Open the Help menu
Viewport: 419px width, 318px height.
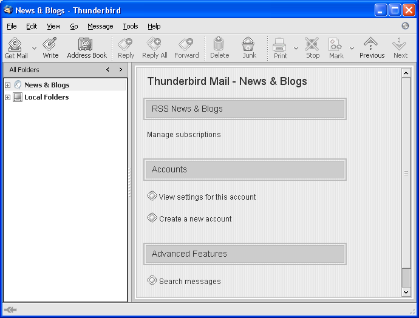pos(154,26)
